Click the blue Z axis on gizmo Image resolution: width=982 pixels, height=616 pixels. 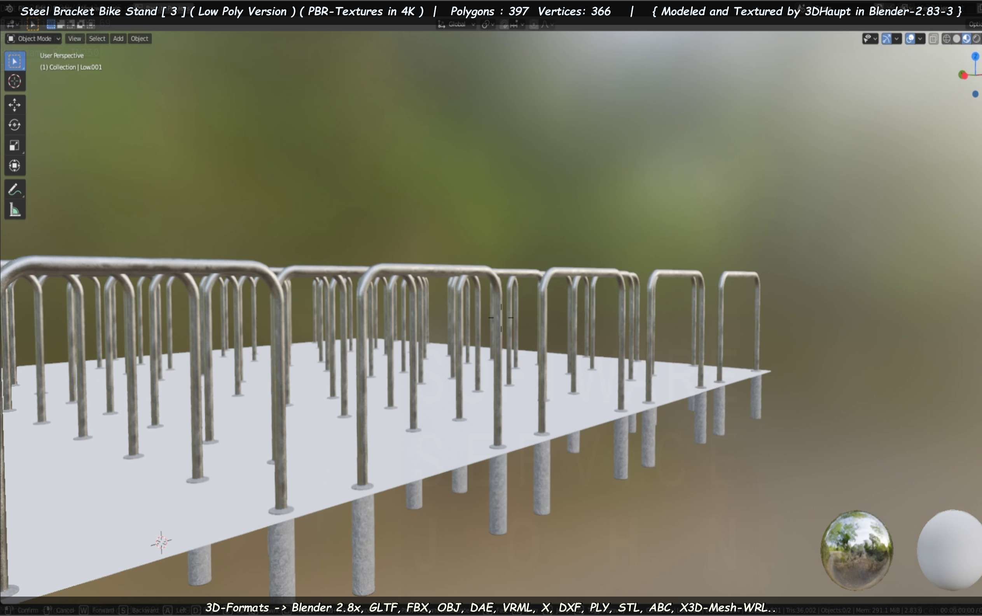(x=975, y=56)
